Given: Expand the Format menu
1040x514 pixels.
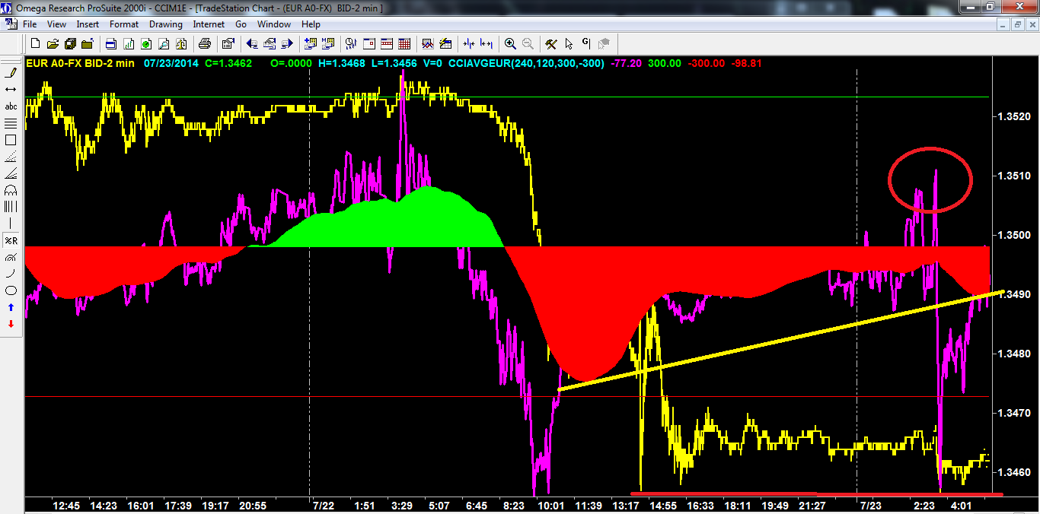Looking at the screenshot, I should [124, 24].
